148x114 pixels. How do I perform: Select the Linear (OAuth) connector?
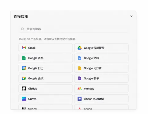click(101, 99)
